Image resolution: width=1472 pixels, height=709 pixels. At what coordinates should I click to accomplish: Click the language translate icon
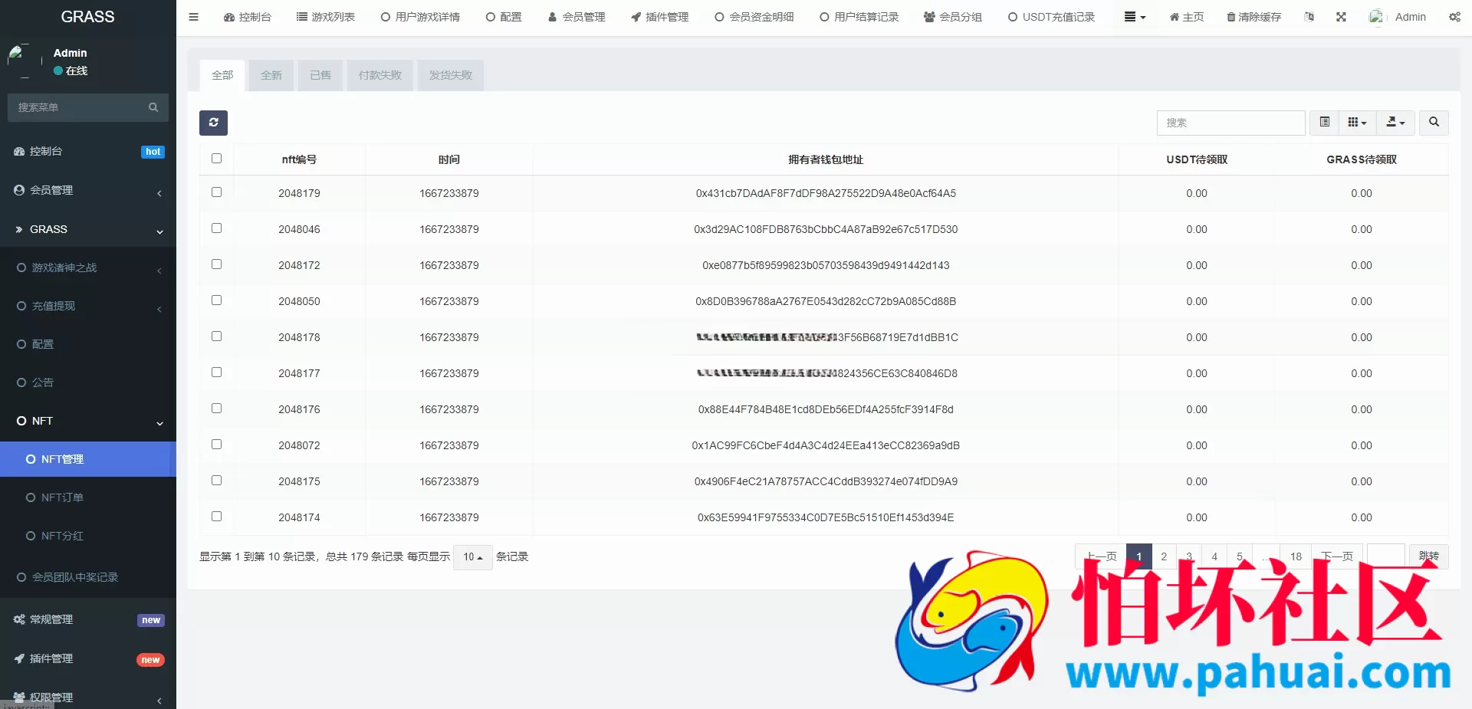(x=1309, y=17)
